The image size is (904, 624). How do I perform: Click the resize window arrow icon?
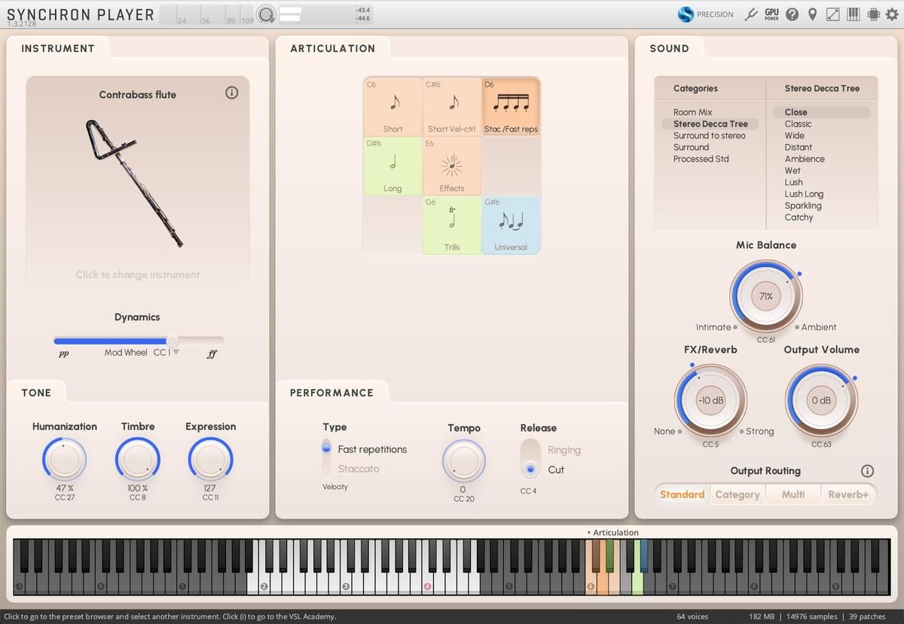pyautogui.click(x=833, y=14)
